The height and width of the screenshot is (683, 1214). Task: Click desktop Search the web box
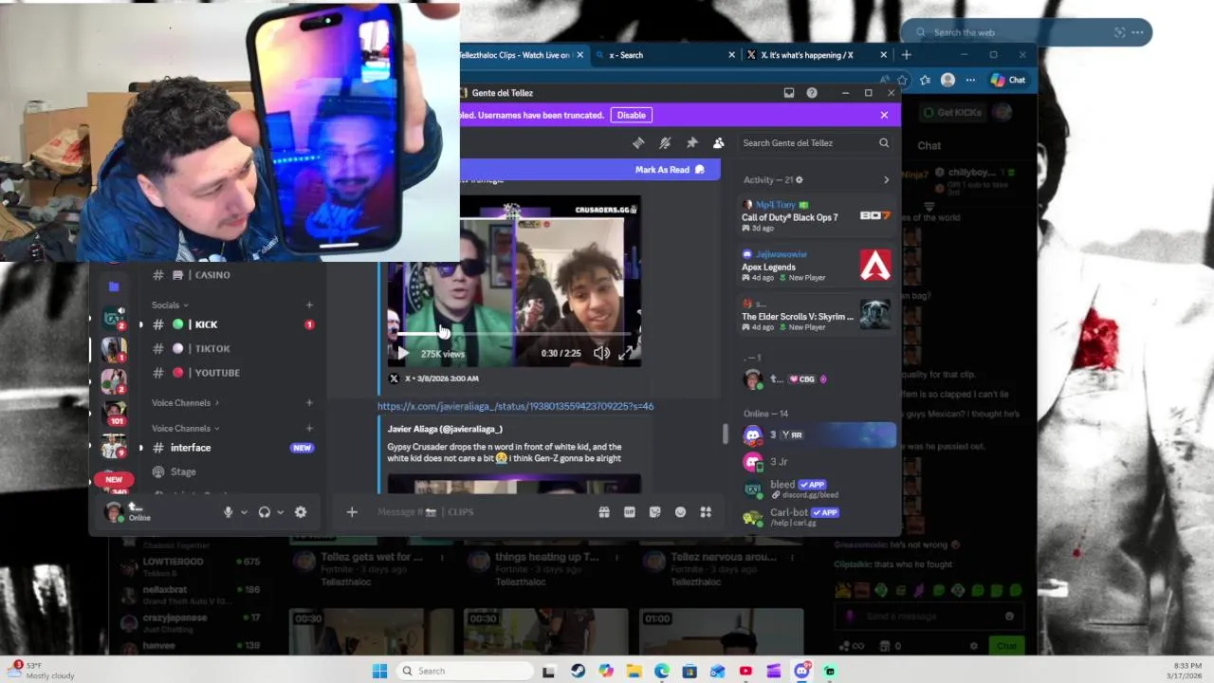[x=1026, y=32]
